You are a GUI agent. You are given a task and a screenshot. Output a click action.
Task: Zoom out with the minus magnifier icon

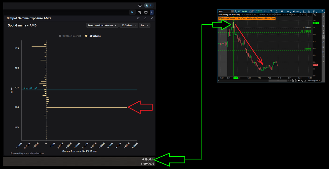(293, 81)
